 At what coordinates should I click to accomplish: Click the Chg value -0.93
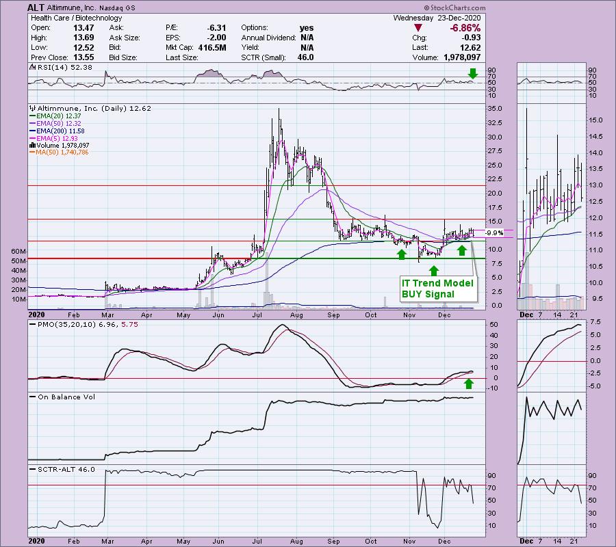pos(471,38)
